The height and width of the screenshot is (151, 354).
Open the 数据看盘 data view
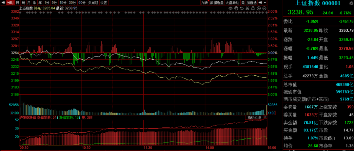point(217,3)
